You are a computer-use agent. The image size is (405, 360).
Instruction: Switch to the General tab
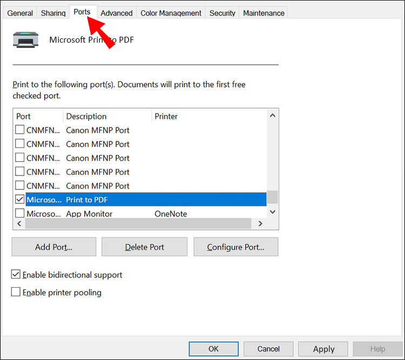[x=20, y=13]
